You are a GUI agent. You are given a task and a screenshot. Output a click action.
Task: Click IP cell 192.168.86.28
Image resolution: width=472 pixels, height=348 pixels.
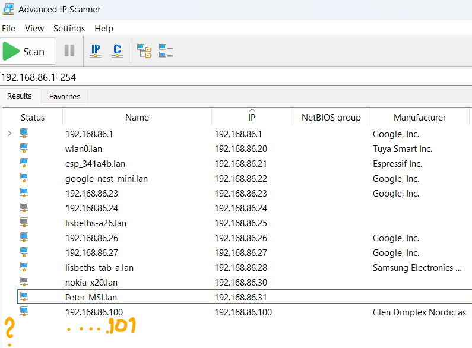[241, 268]
